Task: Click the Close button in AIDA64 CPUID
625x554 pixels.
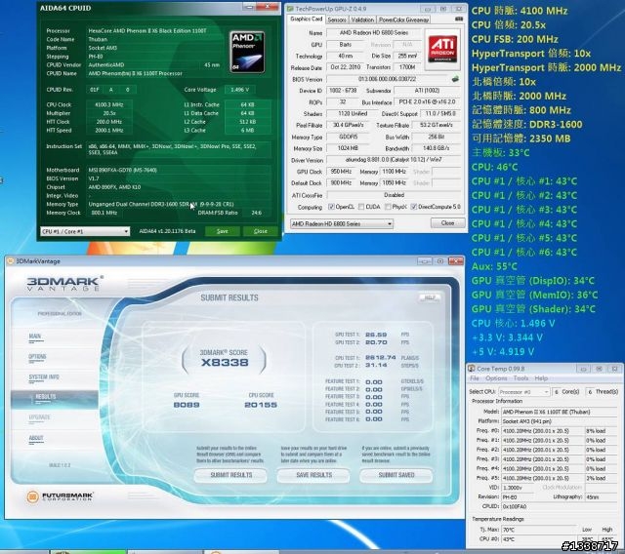Action: click(261, 231)
